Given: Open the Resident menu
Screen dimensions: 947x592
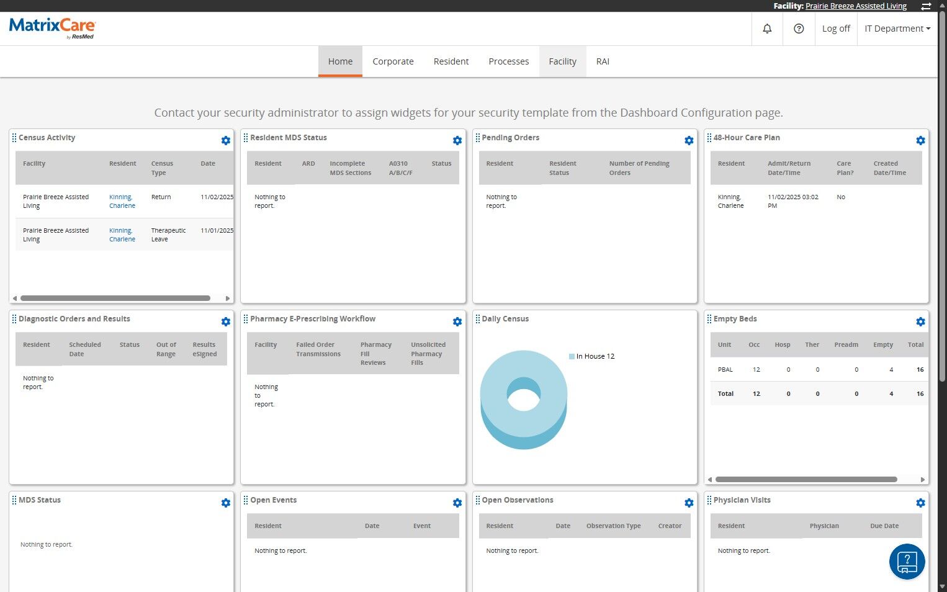Looking at the screenshot, I should click(451, 61).
